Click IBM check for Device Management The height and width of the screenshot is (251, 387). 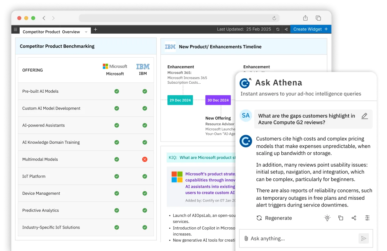click(145, 193)
